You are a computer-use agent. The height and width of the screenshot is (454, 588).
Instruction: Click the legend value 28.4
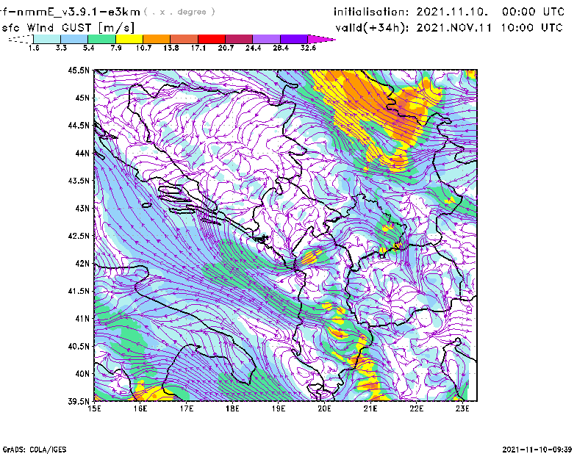point(281,48)
